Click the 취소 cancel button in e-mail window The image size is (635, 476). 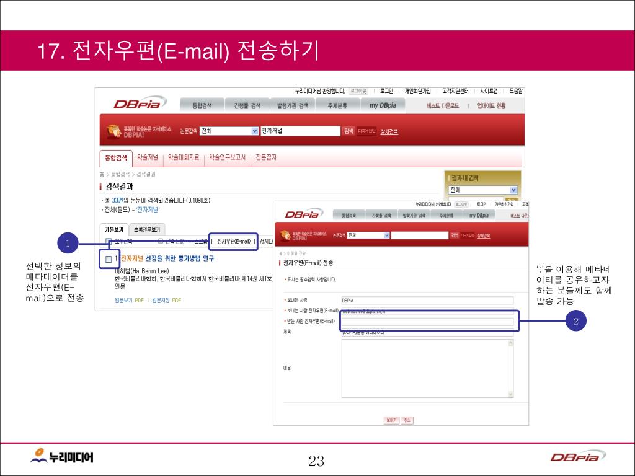pyautogui.click(x=407, y=420)
